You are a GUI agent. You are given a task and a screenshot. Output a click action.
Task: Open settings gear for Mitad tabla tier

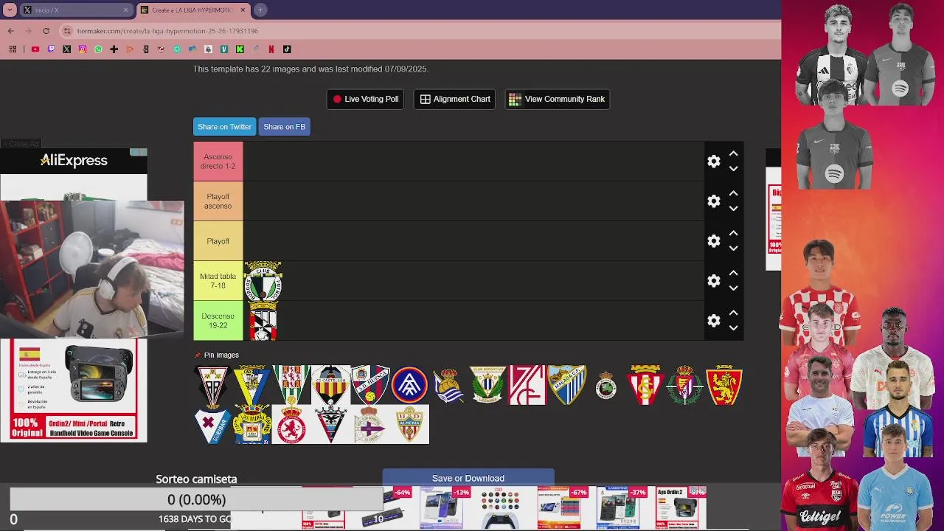coord(713,281)
